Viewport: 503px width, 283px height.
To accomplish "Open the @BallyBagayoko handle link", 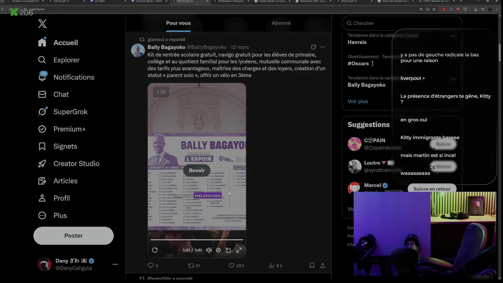I will [x=206, y=47].
